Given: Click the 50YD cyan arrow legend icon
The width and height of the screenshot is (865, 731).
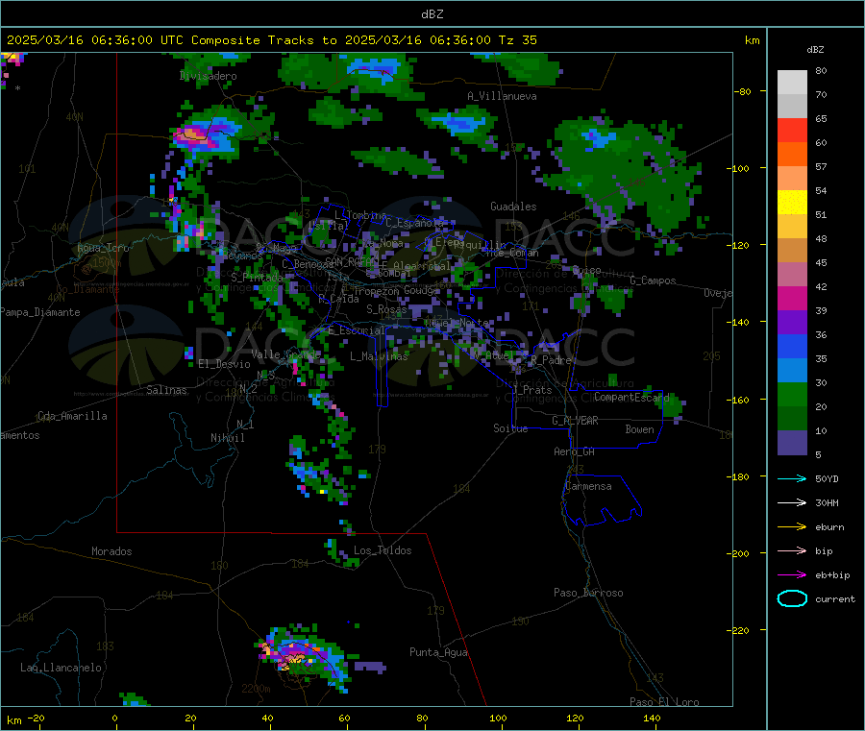Looking at the screenshot, I should [x=792, y=478].
